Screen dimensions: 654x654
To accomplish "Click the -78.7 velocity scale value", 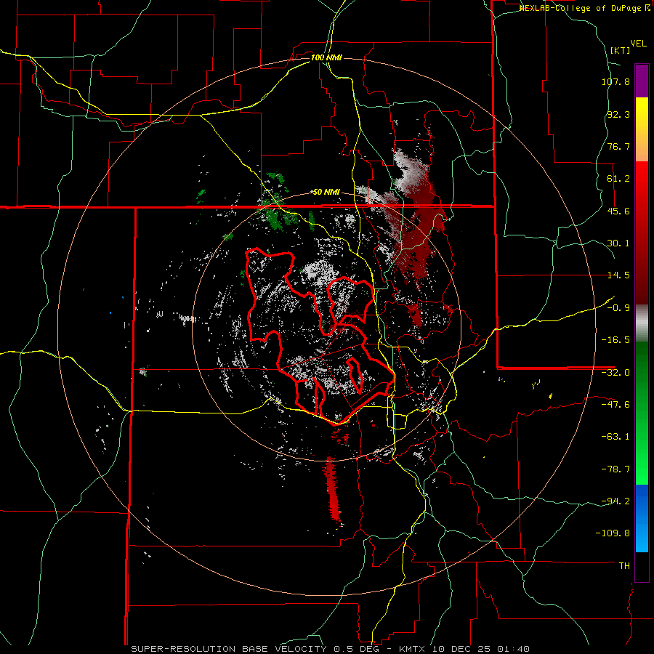I will 615,469.
